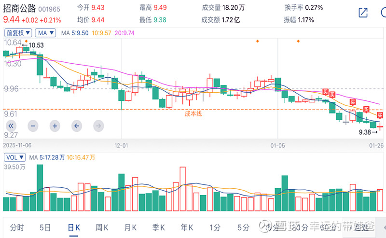Click the greyed right arrow pan button
Screen dimensions: 386x238
coord(98,126)
